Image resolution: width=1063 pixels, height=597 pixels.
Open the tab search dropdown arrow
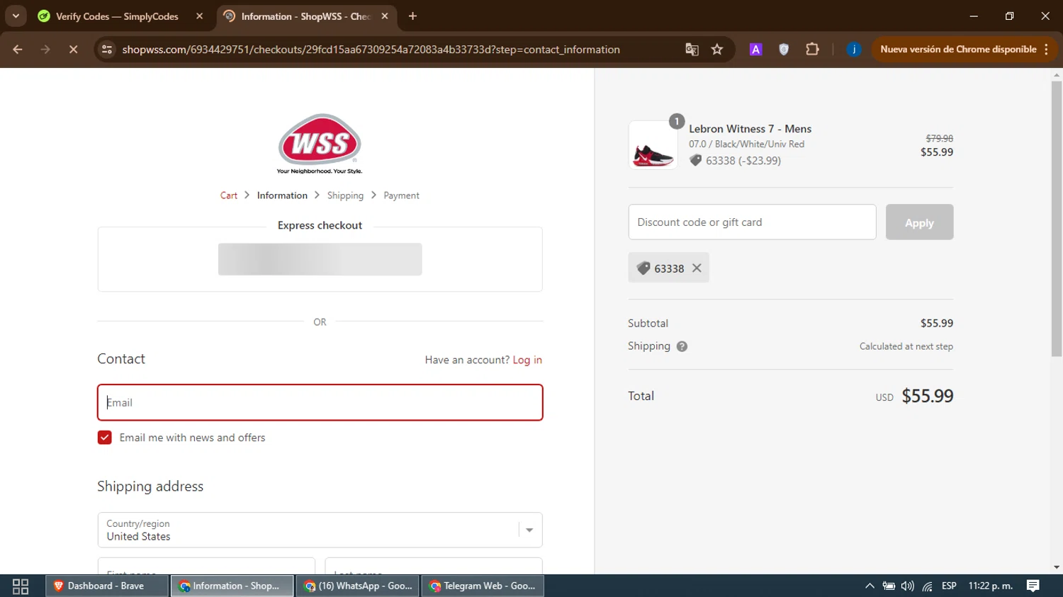coord(16,16)
